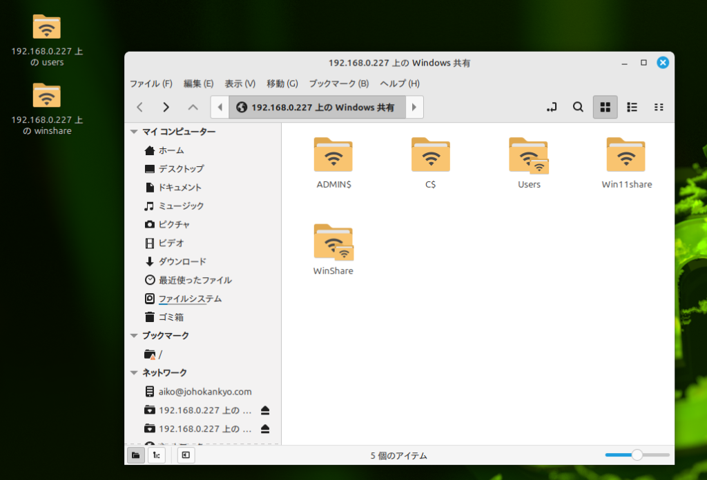This screenshot has width=707, height=480.
Task: Open the ファイル (F) menu
Action: coord(151,83)
